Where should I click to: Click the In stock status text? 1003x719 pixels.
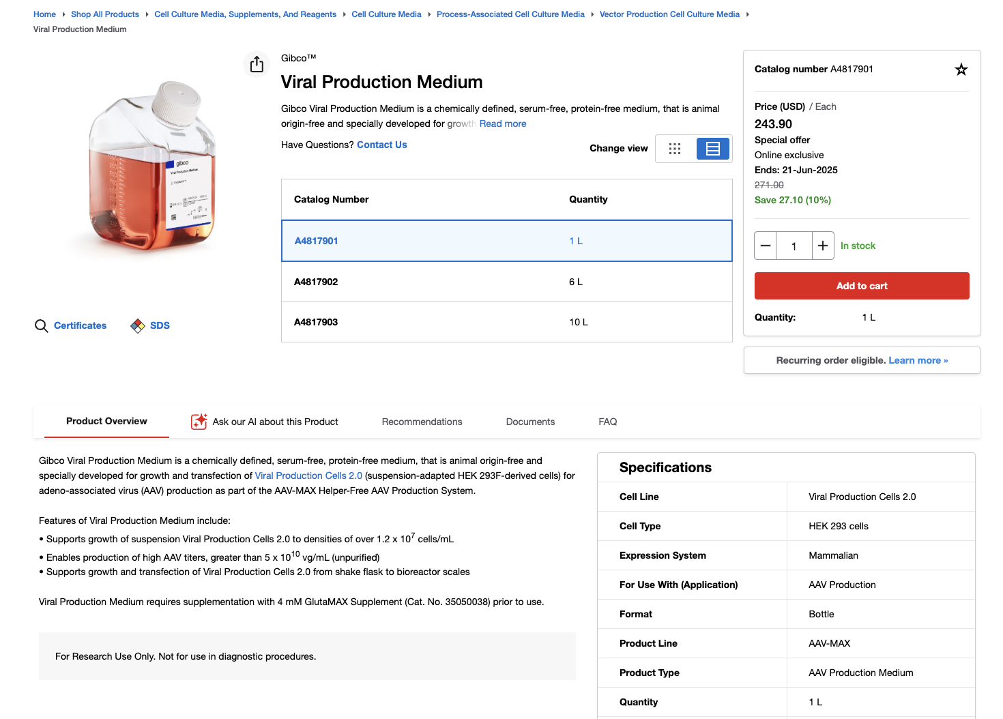(x=858, y=246)
